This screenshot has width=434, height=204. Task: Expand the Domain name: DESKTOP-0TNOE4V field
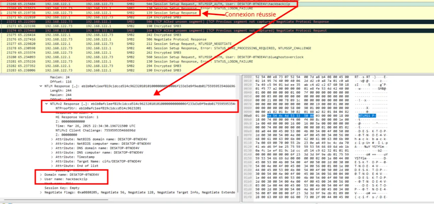tap(41, 175)
